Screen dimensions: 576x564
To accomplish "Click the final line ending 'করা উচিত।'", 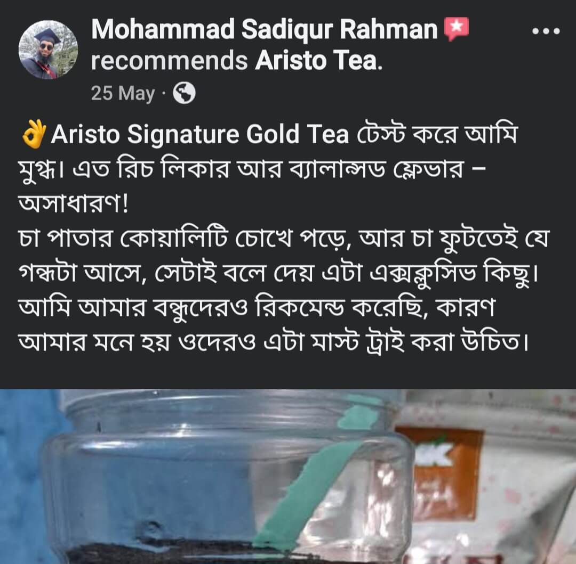I will coord(273,342).
